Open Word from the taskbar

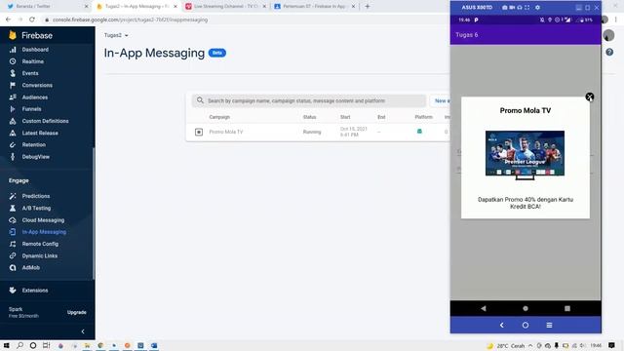tap(154, 345)
